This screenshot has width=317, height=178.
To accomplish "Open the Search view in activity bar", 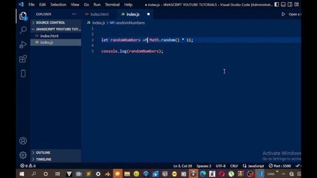I will (23, 30).
